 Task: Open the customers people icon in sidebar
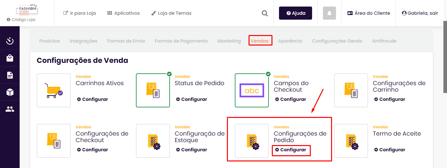click(x=10, y=109)
